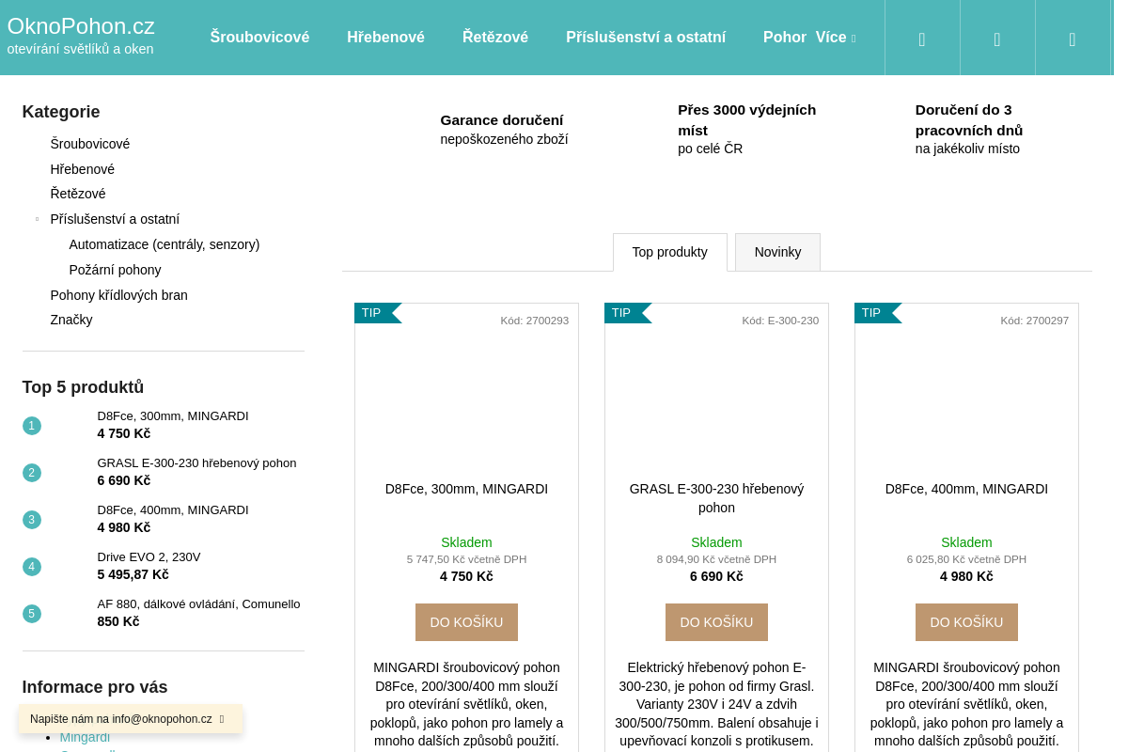Image resolution: width=1128 pixels, height=752 pixels.
Task: Select Šroubovicové in Kategorie sidebar
Action: (x=90, y=144)
